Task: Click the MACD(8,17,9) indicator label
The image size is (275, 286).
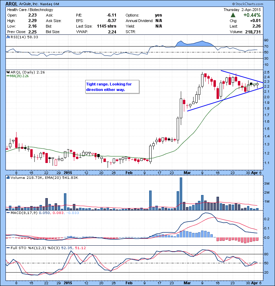Action: coord(24,213)
